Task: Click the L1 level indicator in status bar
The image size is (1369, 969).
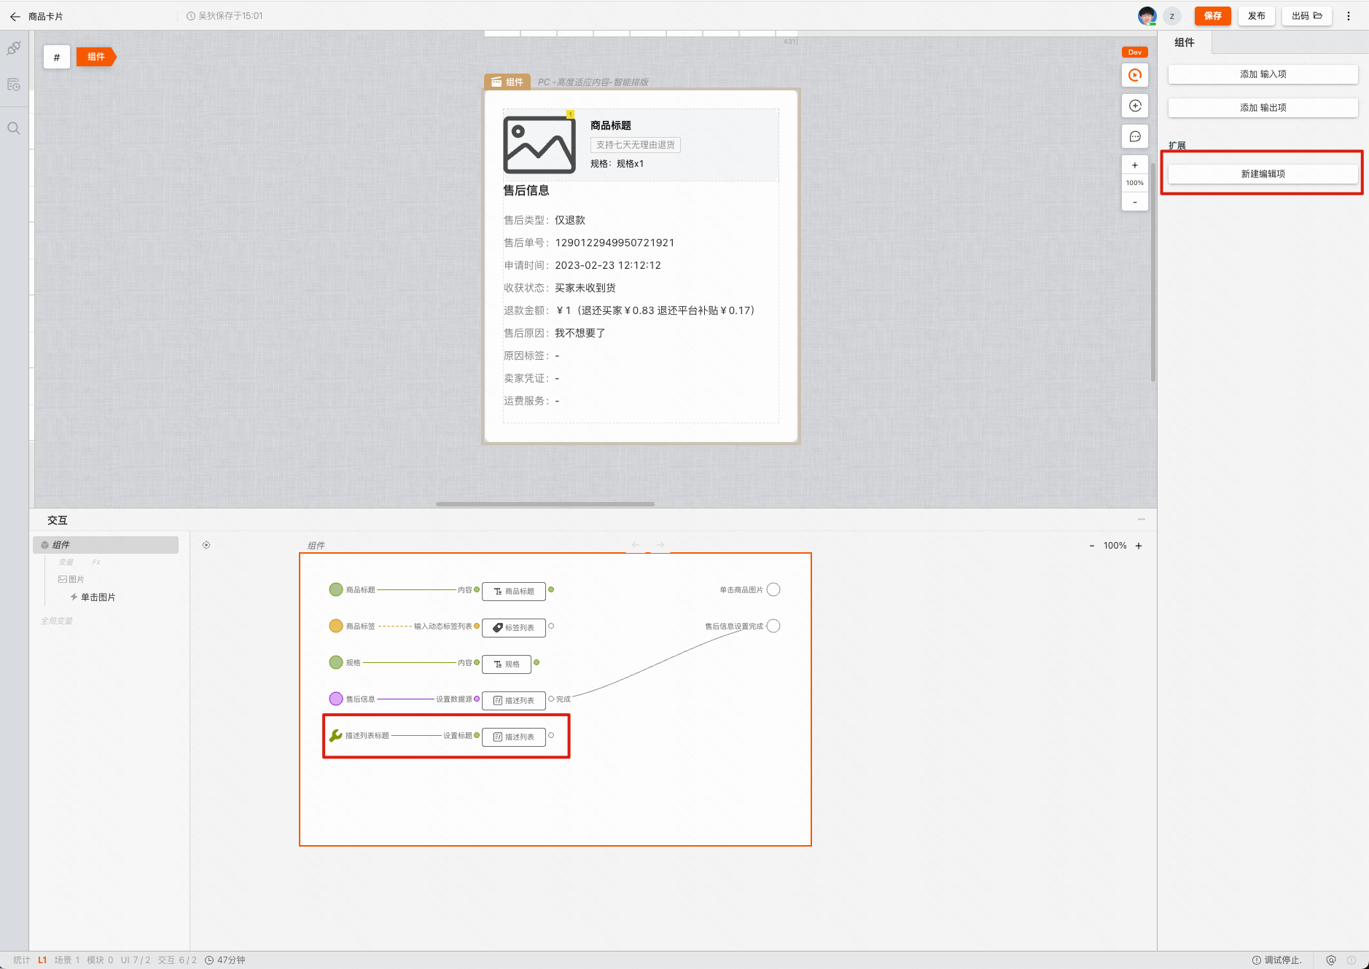Action: coord(42,960)
